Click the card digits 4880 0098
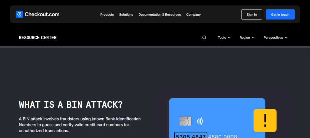Viewport: 310px width, 138px height. coord(223,136)
